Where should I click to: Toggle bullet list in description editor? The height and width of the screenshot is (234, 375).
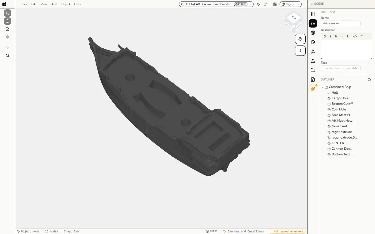[342, 36]
